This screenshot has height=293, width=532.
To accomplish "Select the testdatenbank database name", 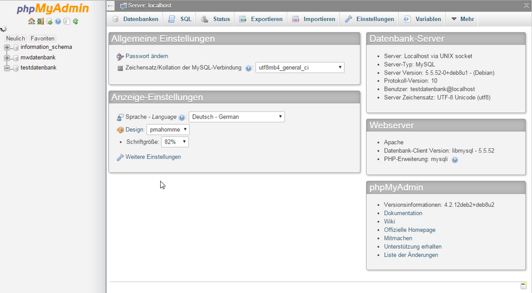I will point(38,68).
